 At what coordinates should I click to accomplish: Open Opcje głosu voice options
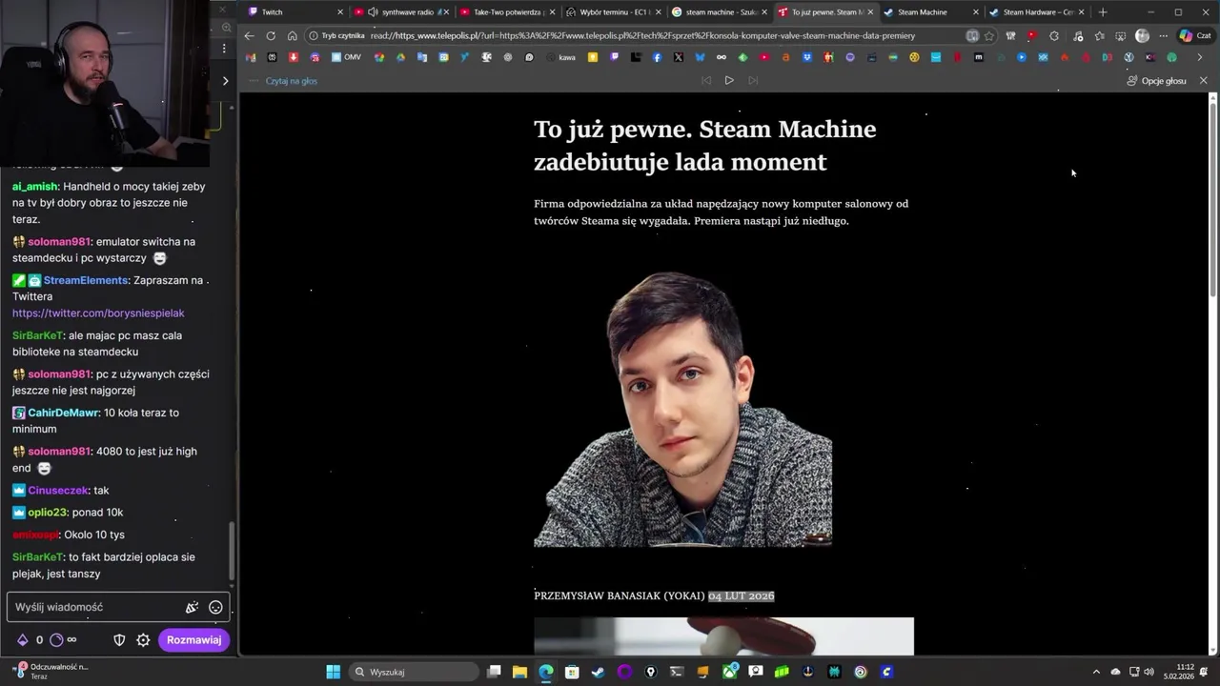tap(1156, 81)
